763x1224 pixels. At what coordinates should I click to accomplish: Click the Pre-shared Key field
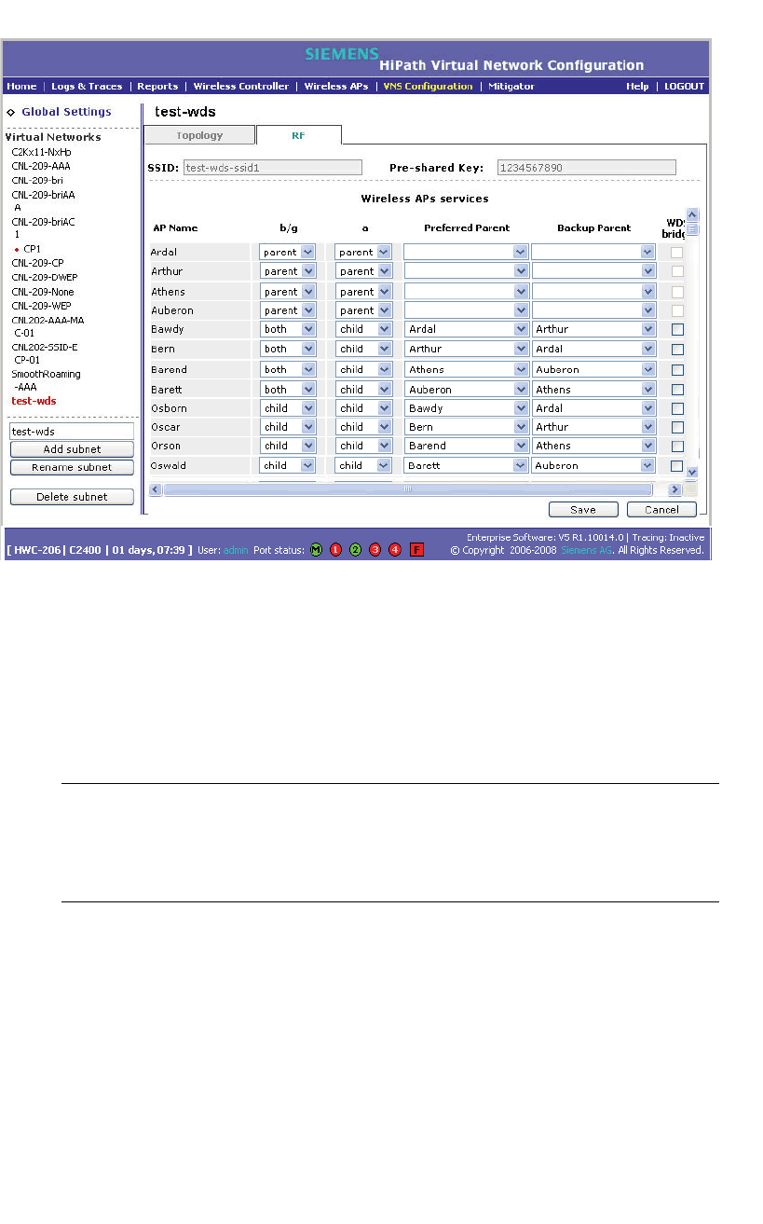[586, 168]
